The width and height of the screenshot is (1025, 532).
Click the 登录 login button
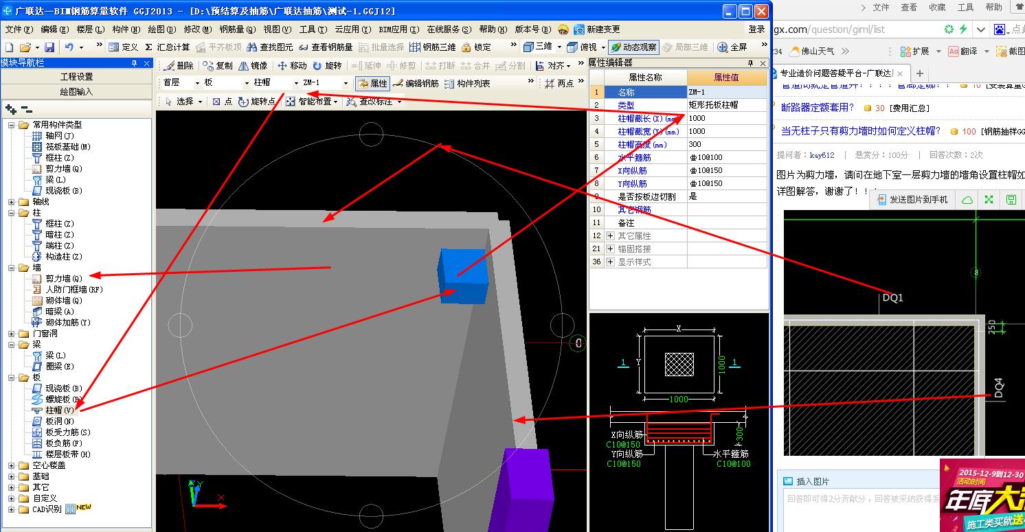[756, 30]
